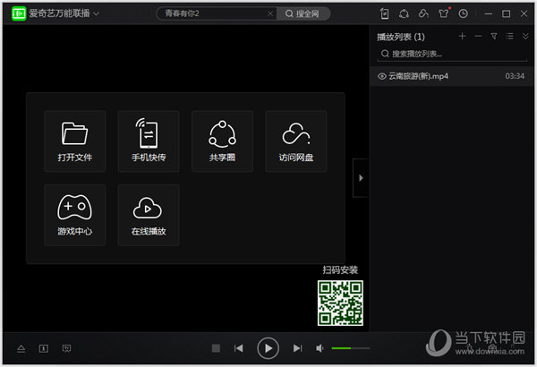Add a file with the playlist plus button
The image size is (537, 367).
[462, 36]
